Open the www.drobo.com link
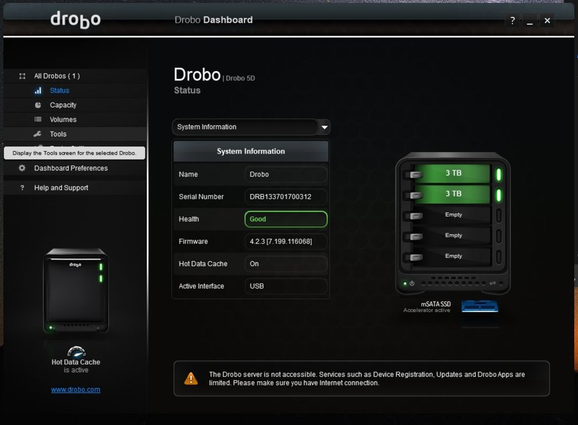 coord(76,390)
